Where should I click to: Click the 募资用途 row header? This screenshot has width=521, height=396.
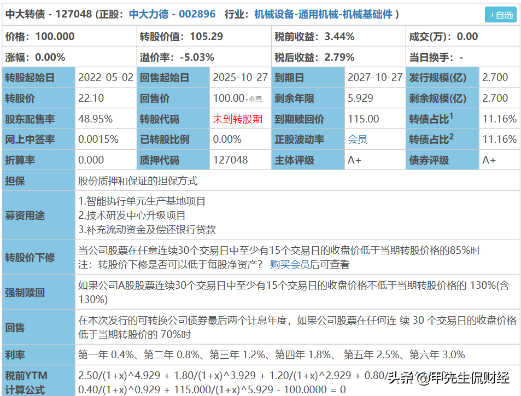(39, 216)
